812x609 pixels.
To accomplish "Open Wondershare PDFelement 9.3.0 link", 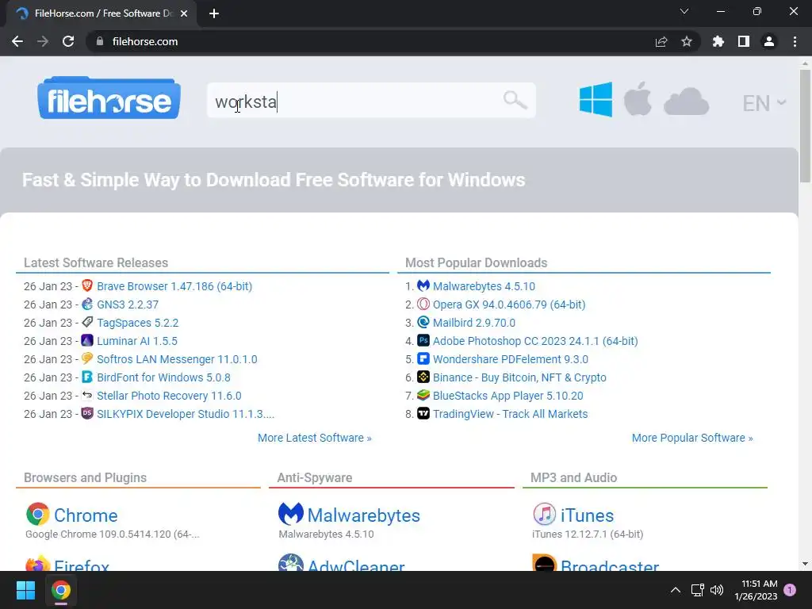I will (x=511, y=359).
